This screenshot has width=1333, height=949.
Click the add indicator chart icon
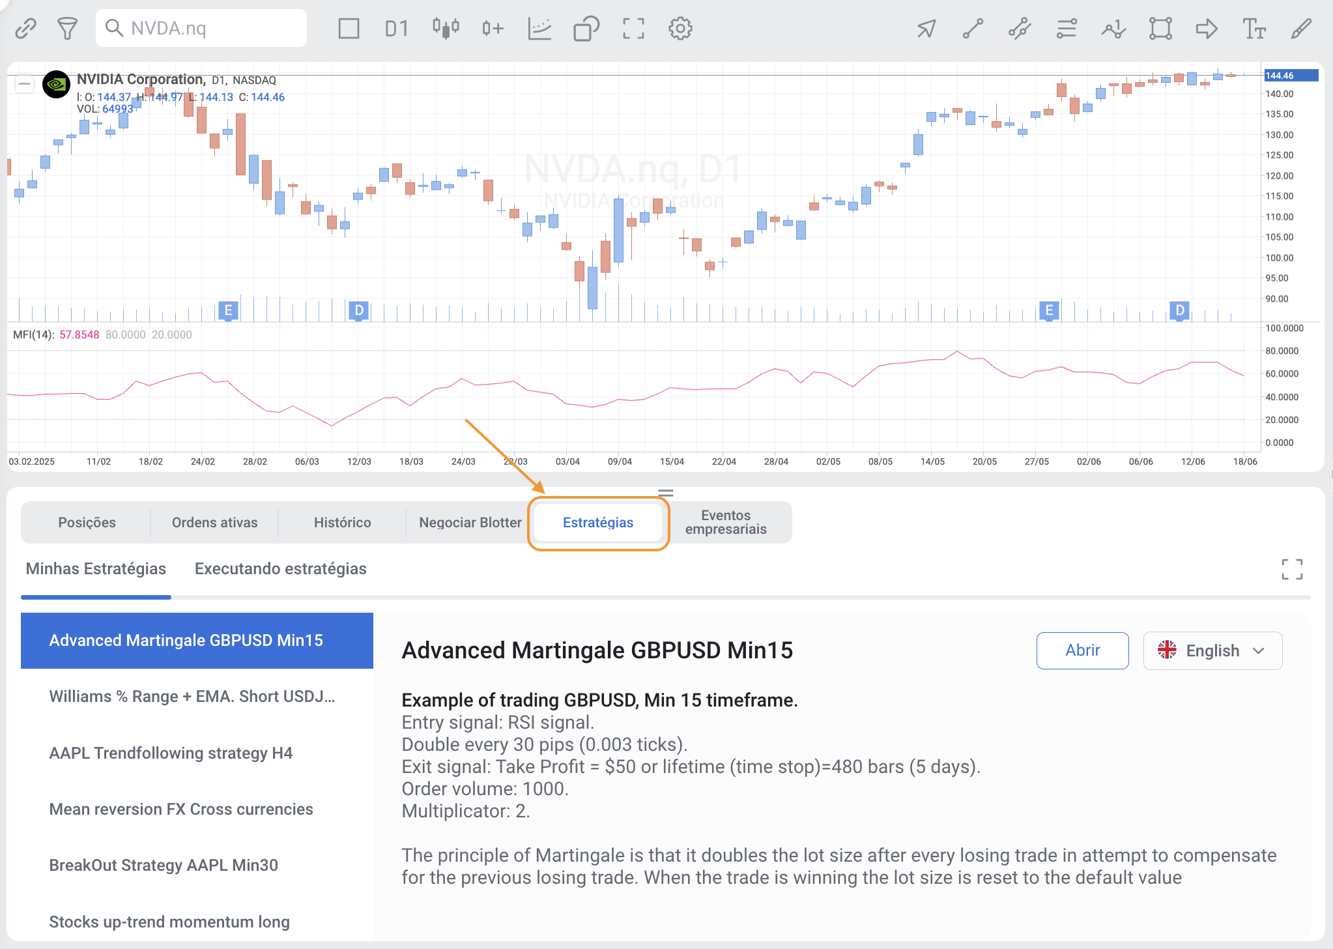tap(540, 29)
